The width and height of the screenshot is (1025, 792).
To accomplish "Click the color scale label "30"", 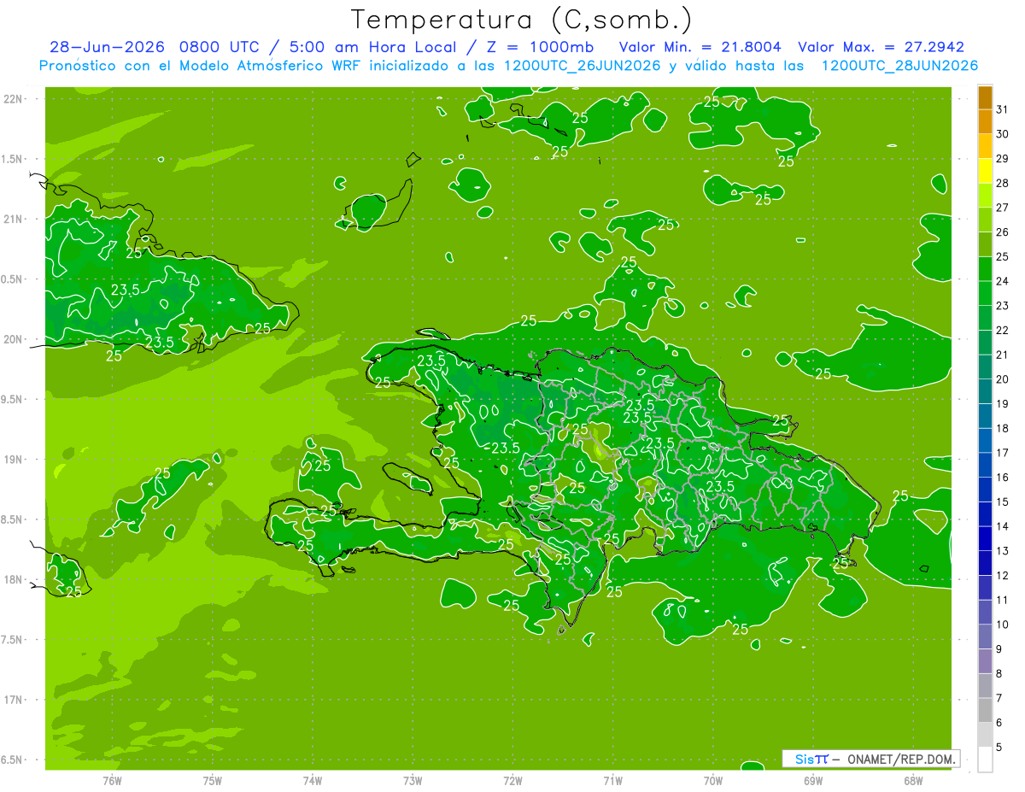I will pos(1003,133).
